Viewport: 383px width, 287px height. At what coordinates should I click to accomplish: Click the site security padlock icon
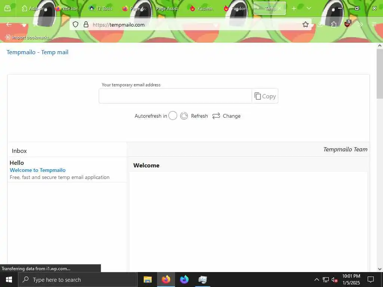click(86, 24)
